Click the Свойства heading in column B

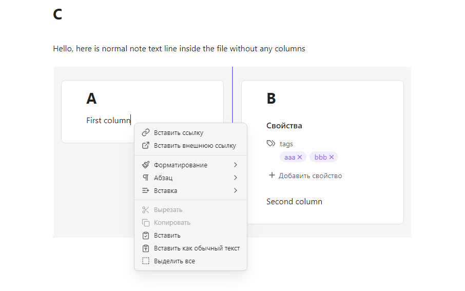pos(284,126)
